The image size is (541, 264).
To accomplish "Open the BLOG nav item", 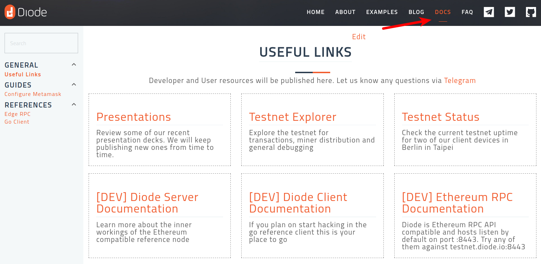I will 416,12.
